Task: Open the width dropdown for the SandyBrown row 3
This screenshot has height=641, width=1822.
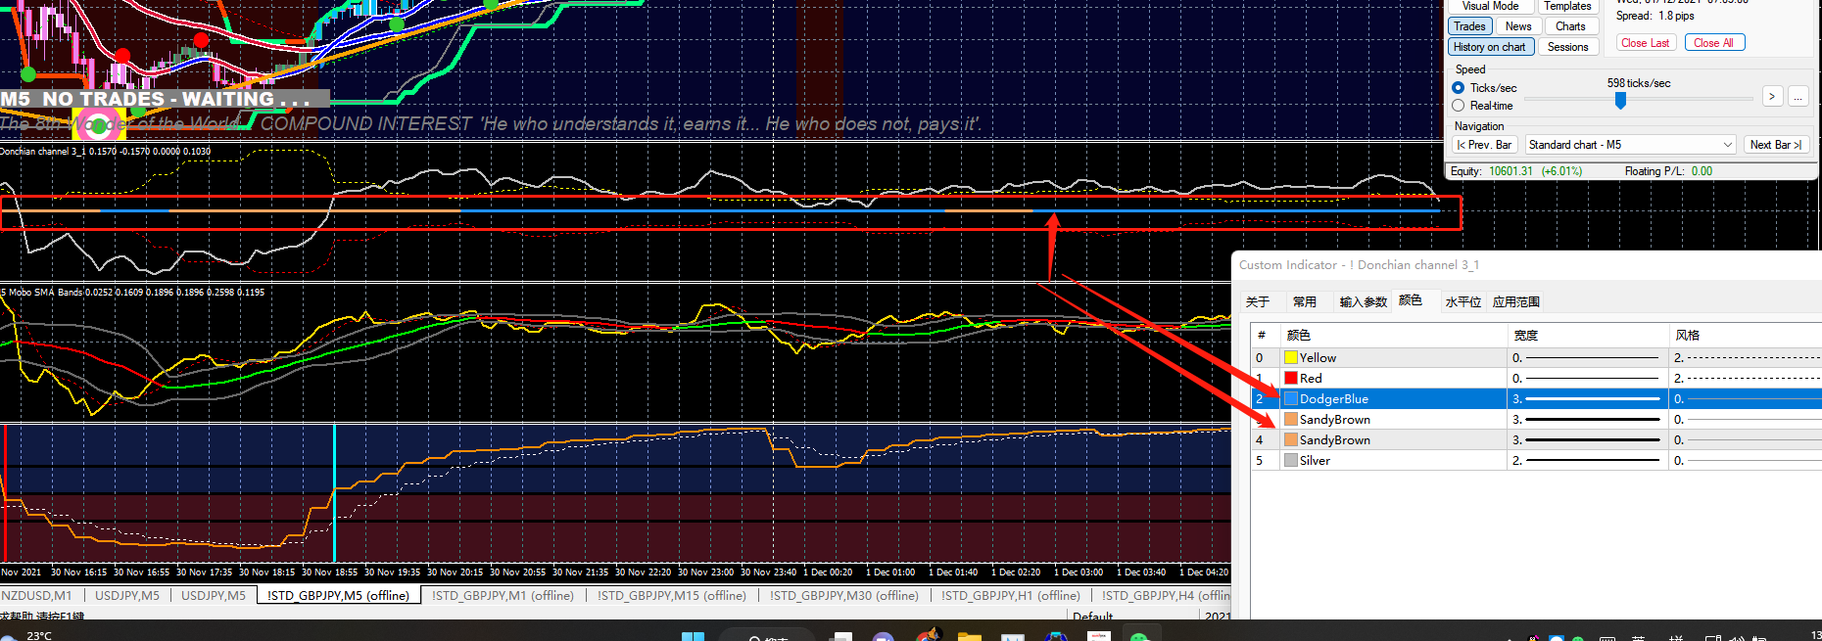Action: click(x=1587, y=420)
